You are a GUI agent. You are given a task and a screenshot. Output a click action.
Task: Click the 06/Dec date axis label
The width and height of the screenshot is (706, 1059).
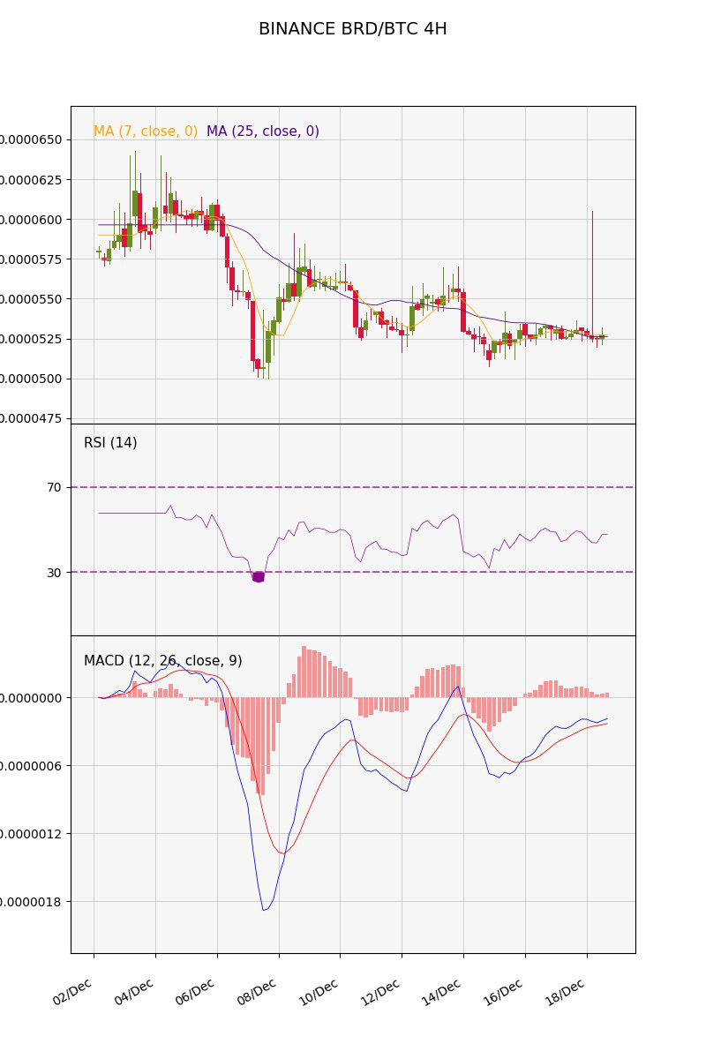196,992
